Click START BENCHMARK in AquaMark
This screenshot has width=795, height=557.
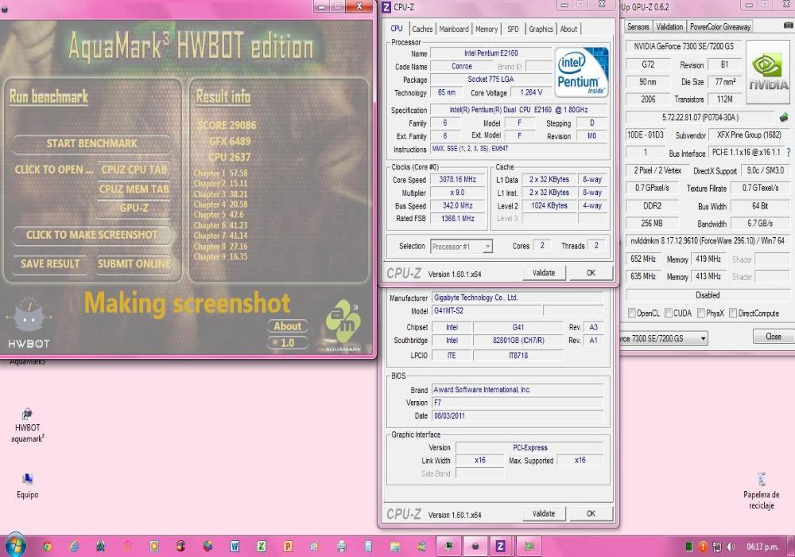pyautogui.click(x=91, y=143)
